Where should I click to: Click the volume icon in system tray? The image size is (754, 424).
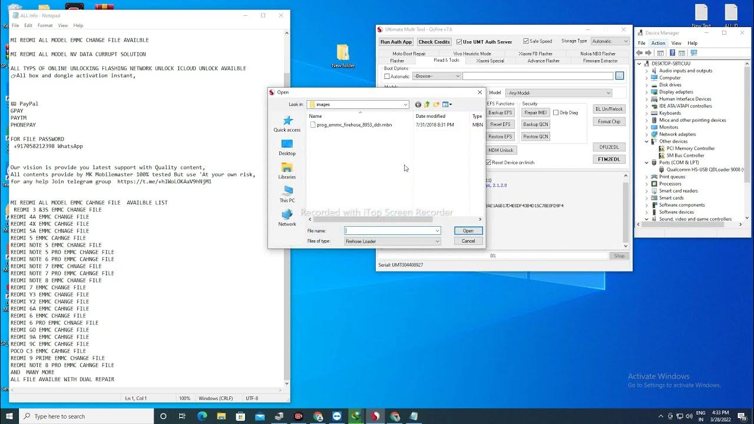pos(690,416)
